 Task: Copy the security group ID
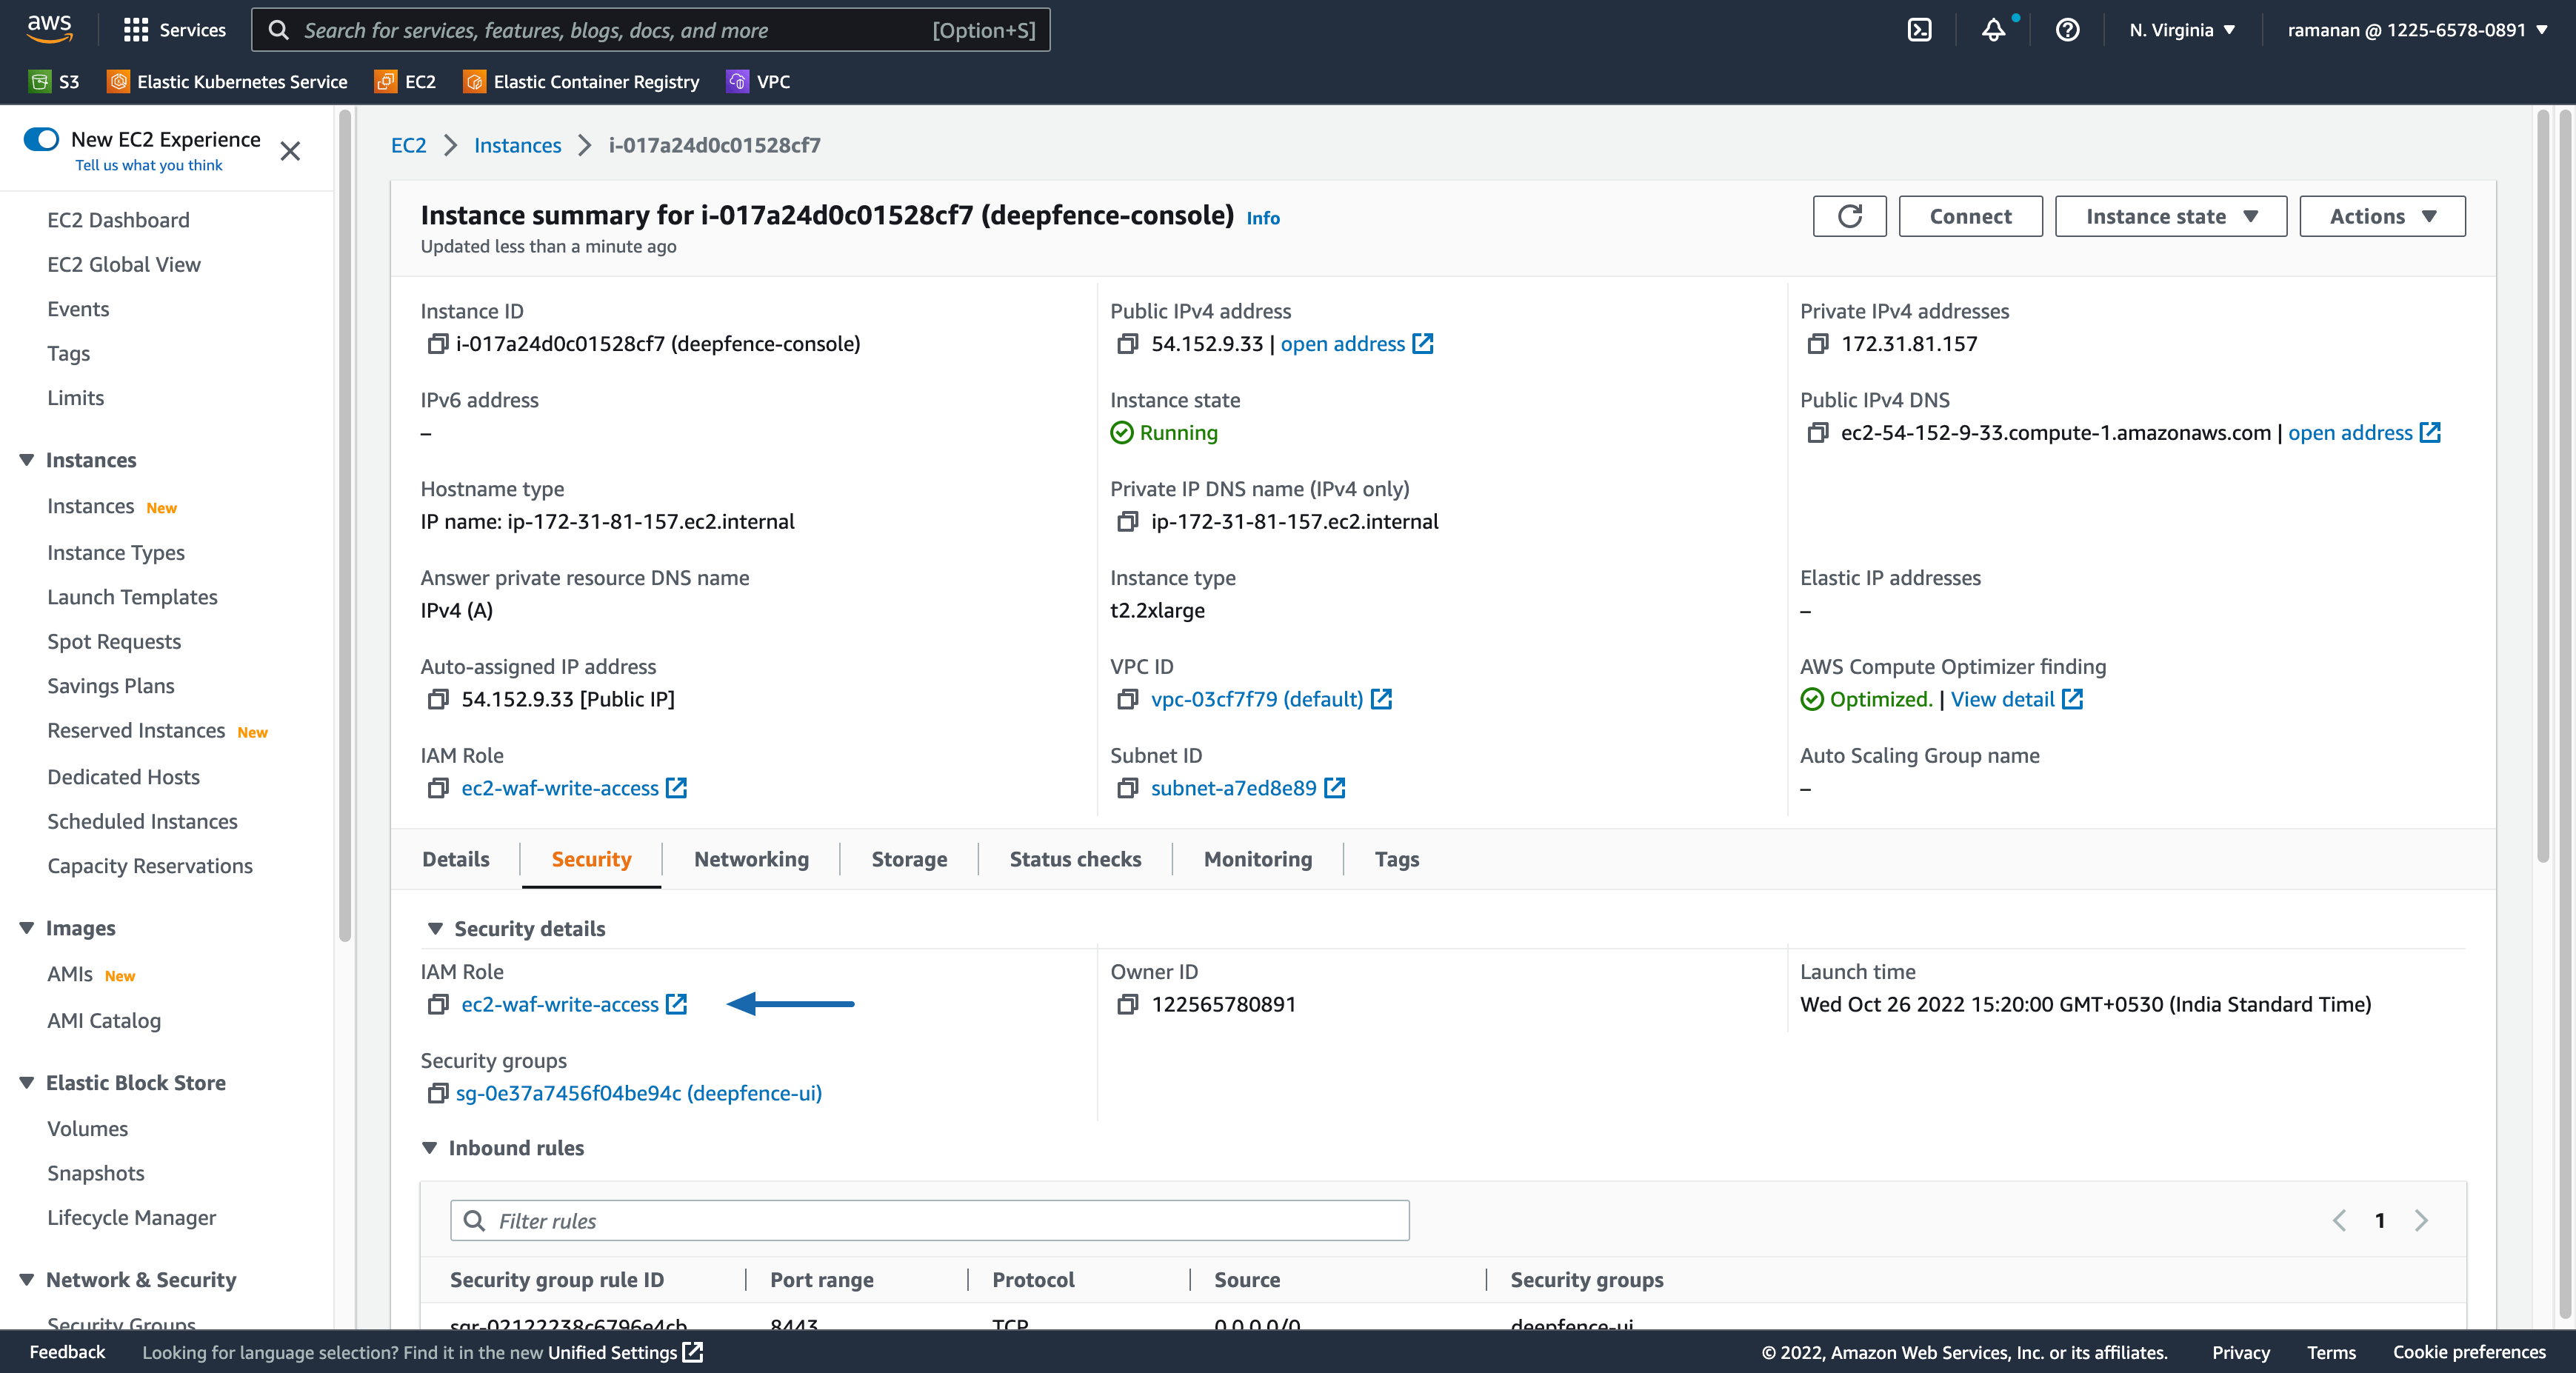(x=437, y=1093)
